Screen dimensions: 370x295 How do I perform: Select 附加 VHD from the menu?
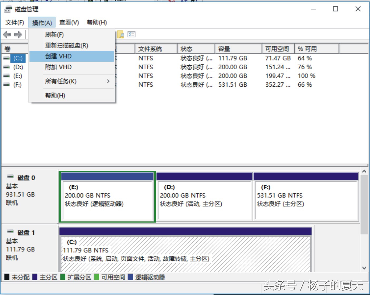tap(58, 67)
